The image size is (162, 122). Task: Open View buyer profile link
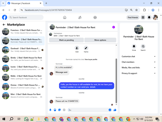coord(91,60)
